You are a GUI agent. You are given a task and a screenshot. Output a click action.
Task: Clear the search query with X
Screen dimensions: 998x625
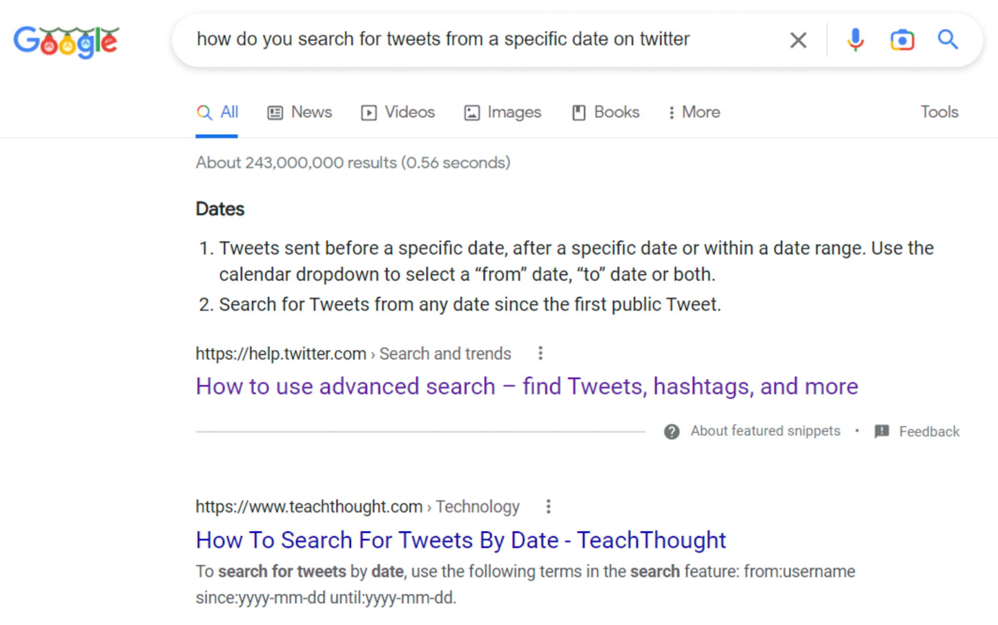click(798, 41)
